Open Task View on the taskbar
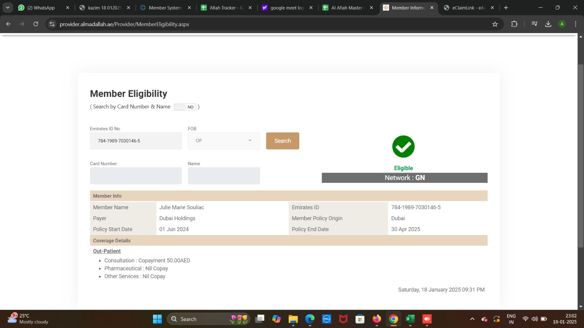 (260, 319)
